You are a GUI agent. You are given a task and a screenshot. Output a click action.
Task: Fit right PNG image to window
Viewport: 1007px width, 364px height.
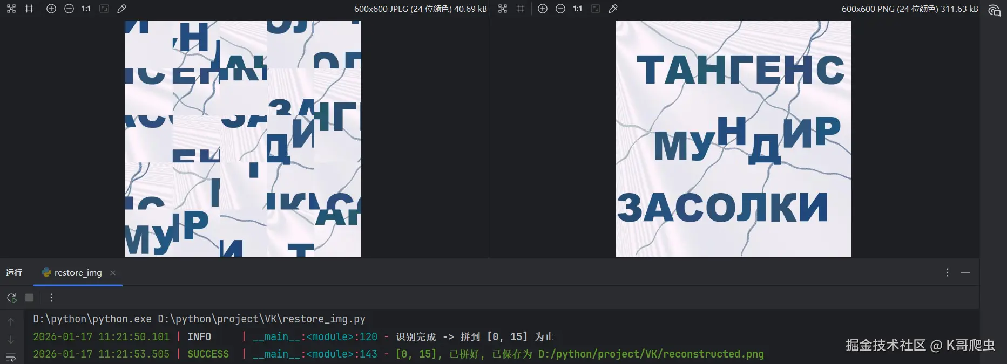(596, 9)
